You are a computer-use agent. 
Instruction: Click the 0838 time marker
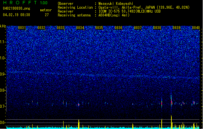click(x=157, y=28)
